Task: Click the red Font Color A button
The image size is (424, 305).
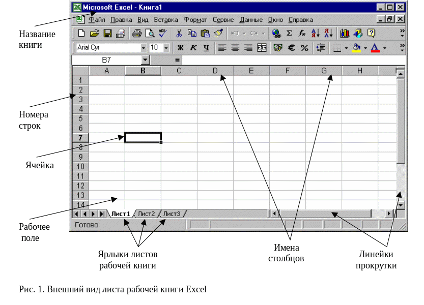Action: [x=375, y=48]
